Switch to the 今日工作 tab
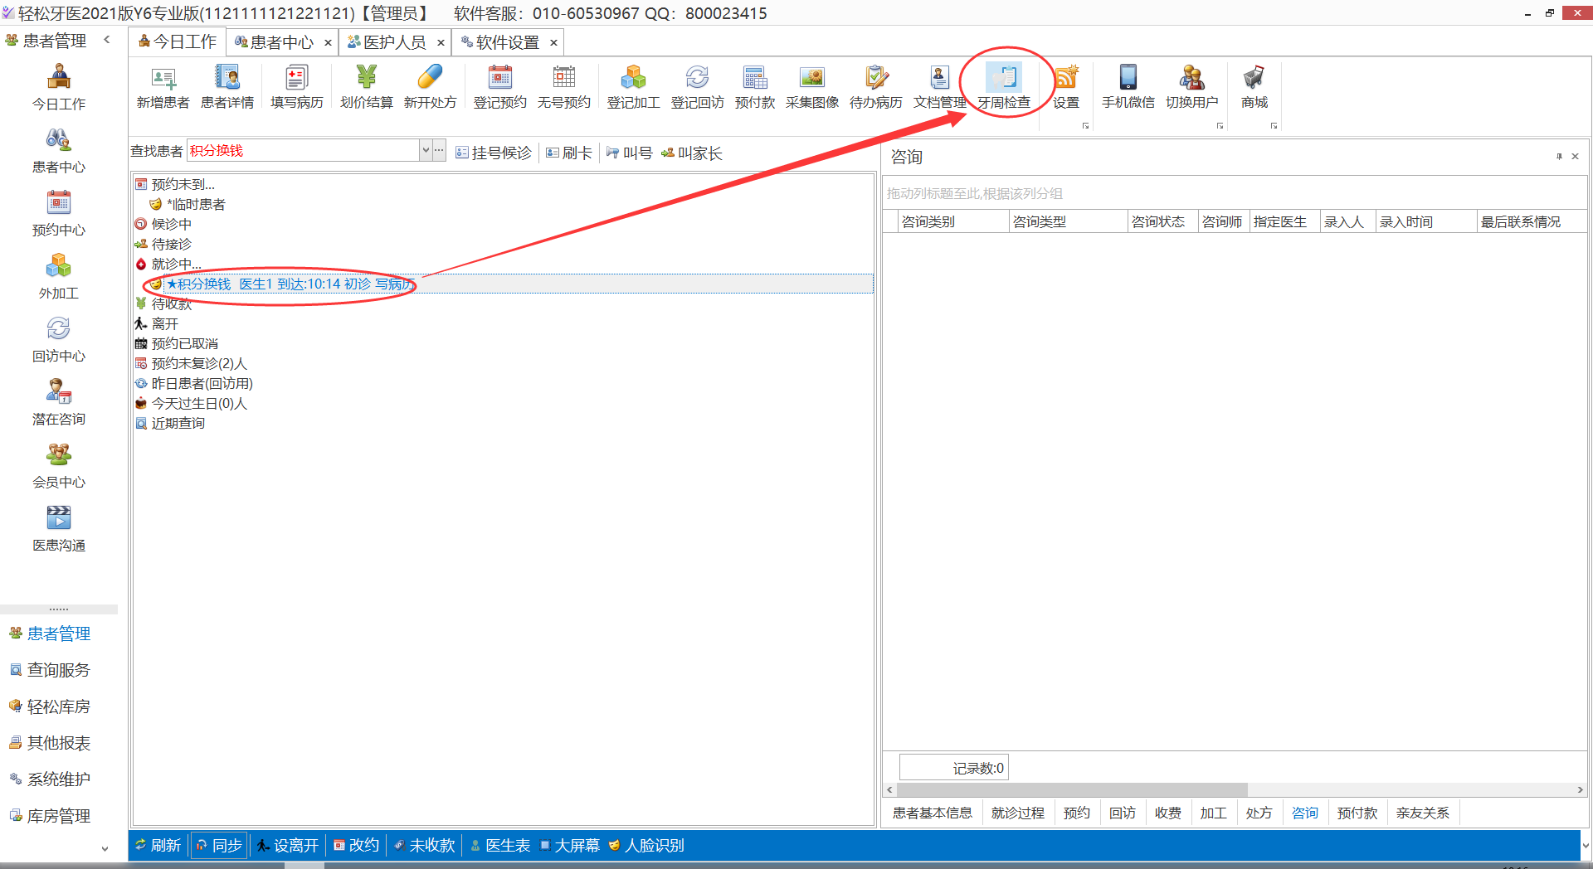Viewport: 1593px width, 869px height. click(x=177, y=42)
